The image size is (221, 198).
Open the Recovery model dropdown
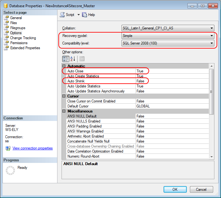[x=212, y=36]
